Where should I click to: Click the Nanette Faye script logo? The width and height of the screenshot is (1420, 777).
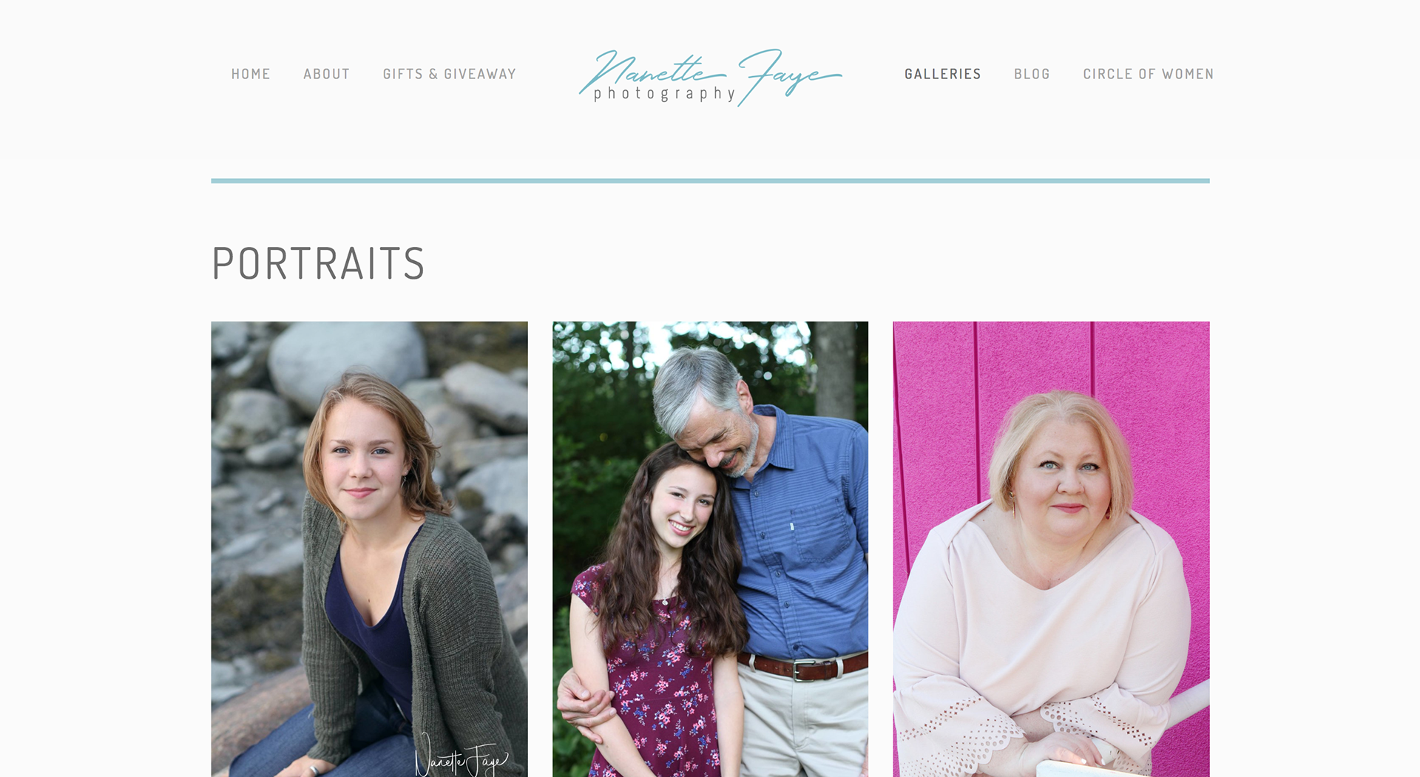[x=710, y=77]
